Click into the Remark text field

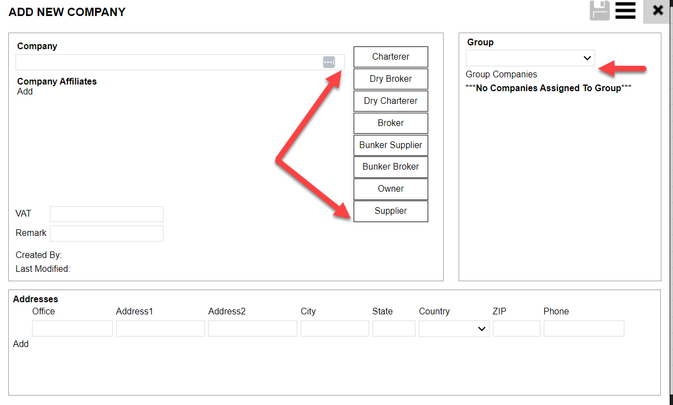[107, 233]
